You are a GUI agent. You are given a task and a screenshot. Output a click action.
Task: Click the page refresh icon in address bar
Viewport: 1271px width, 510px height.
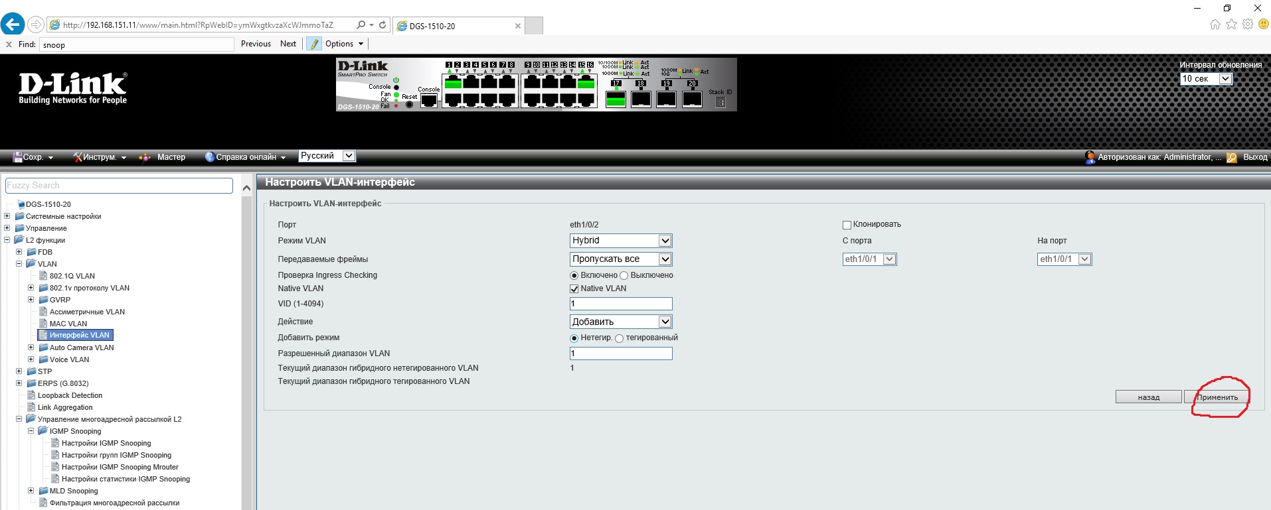tap(382, 25)
